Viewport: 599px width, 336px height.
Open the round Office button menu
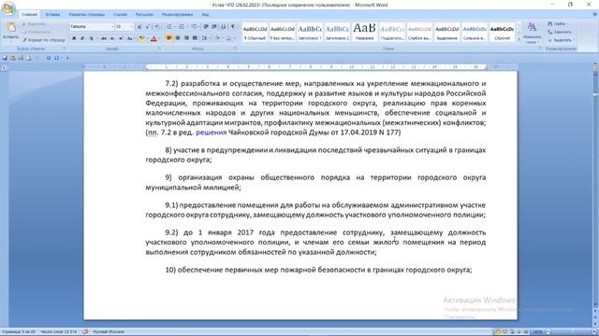[x=8, y=8]
